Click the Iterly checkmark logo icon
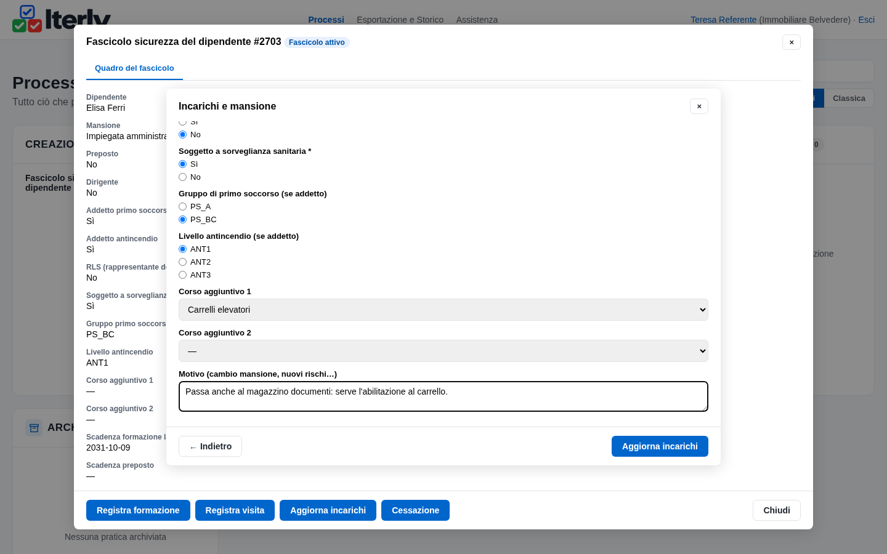 coord(27,18)
